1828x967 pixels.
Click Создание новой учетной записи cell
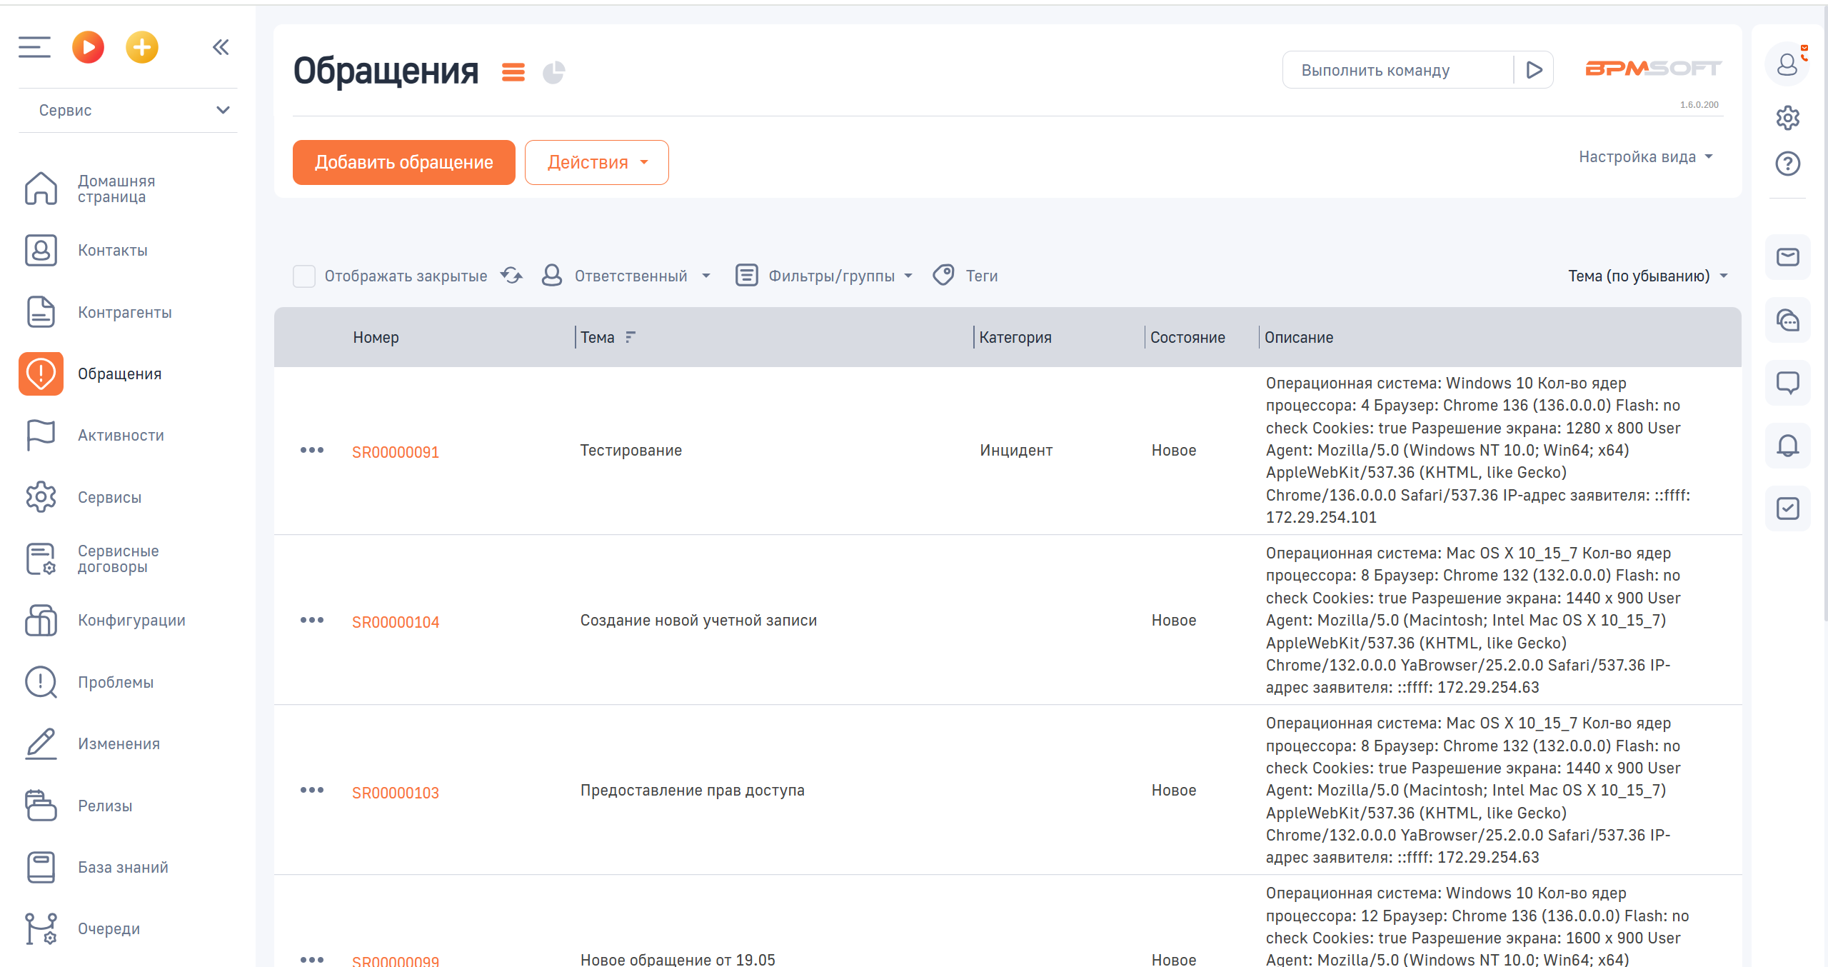point(698,621)
